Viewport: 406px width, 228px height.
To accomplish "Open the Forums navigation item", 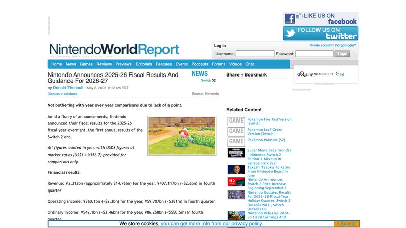I will coord(219,64).
